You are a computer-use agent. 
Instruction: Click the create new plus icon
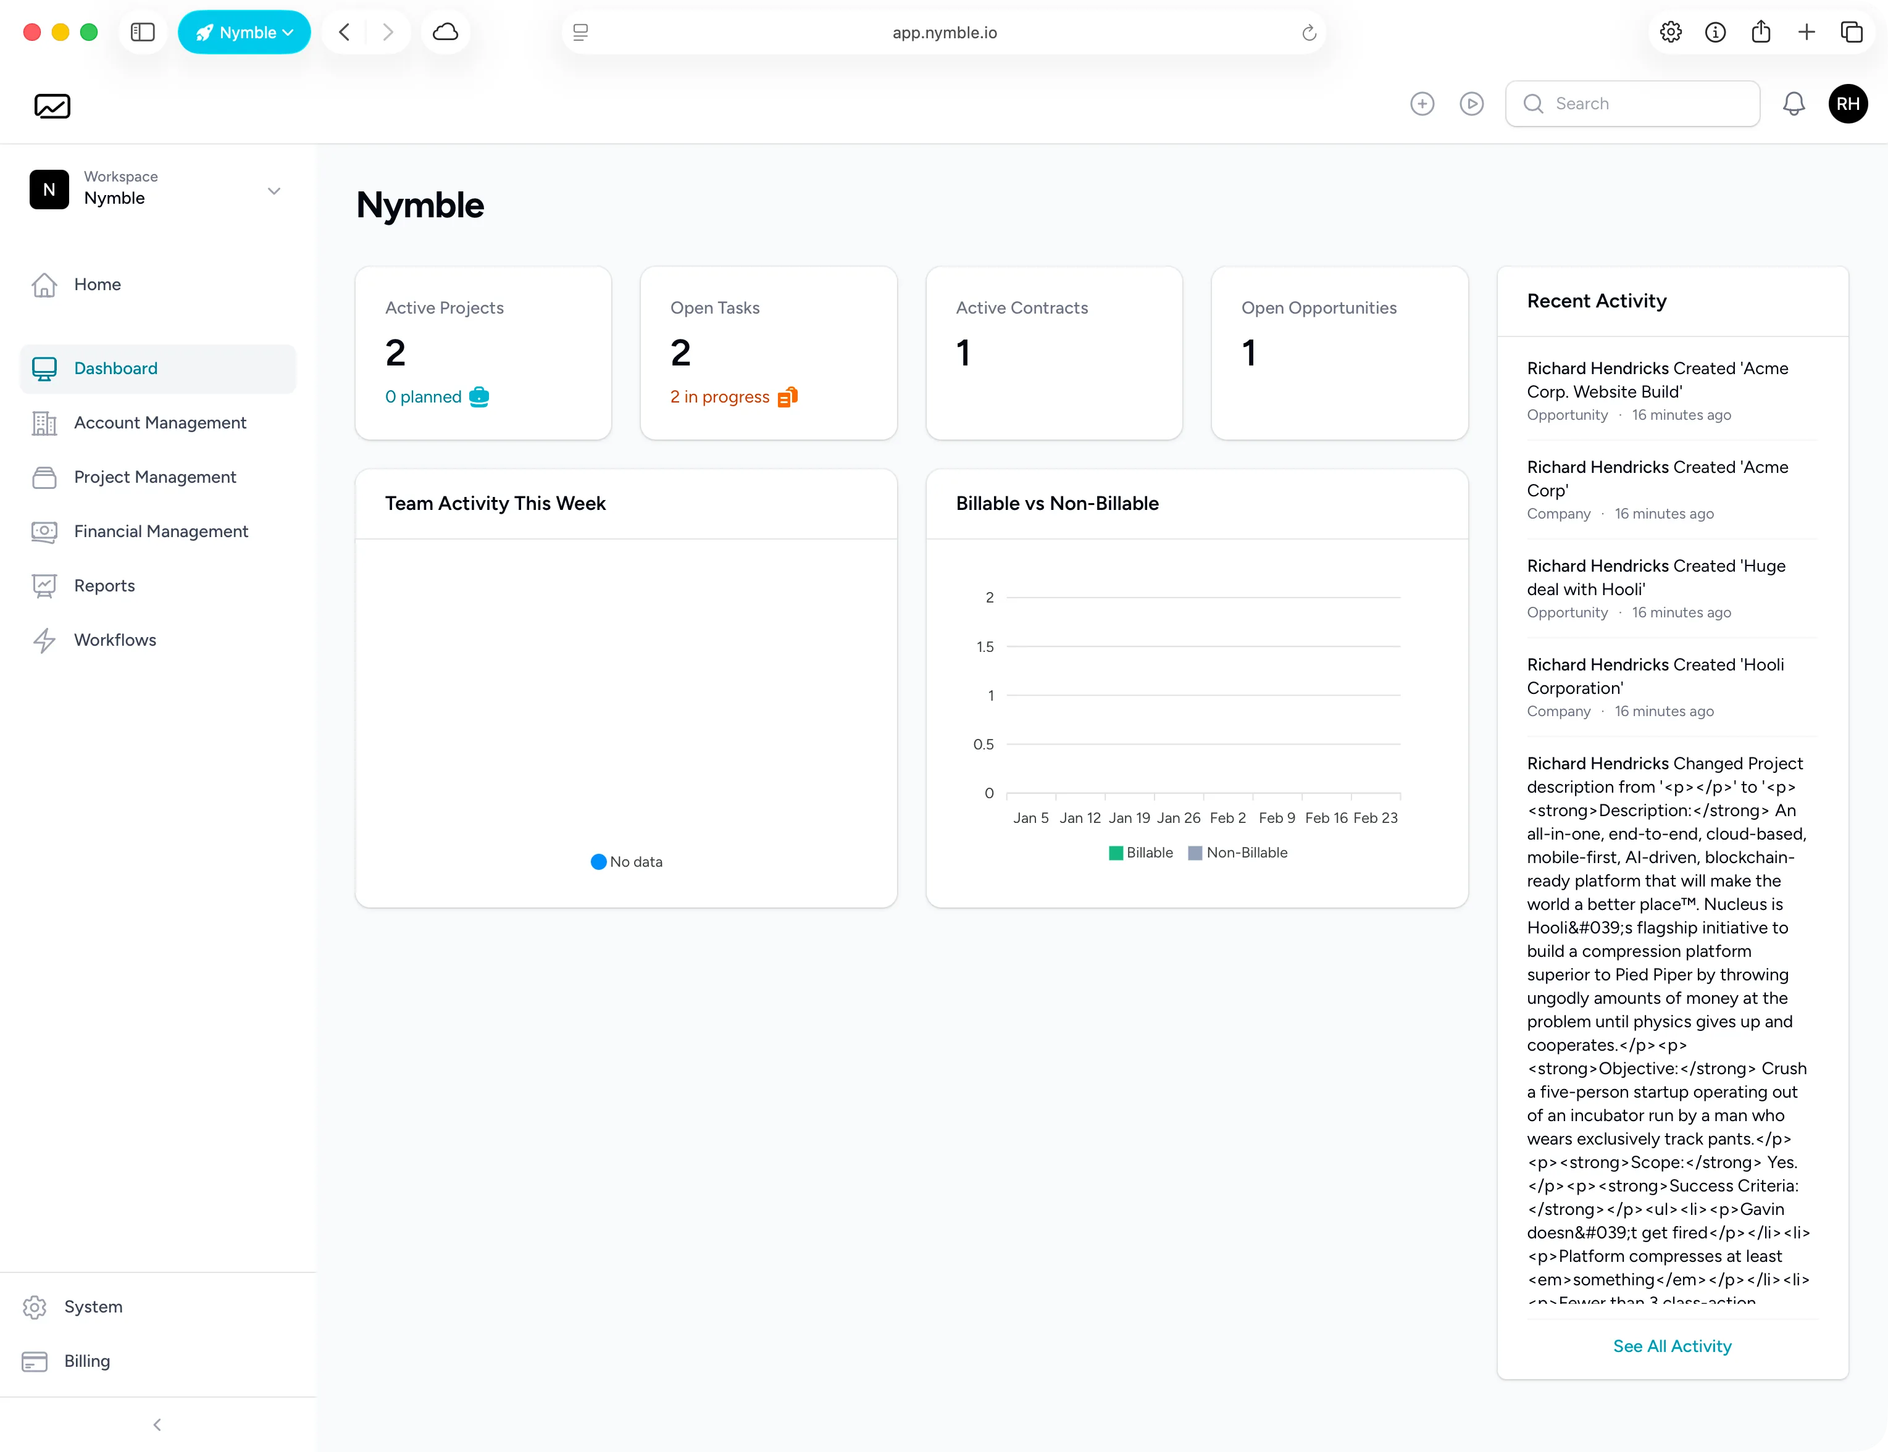[x=1422, y=104]
